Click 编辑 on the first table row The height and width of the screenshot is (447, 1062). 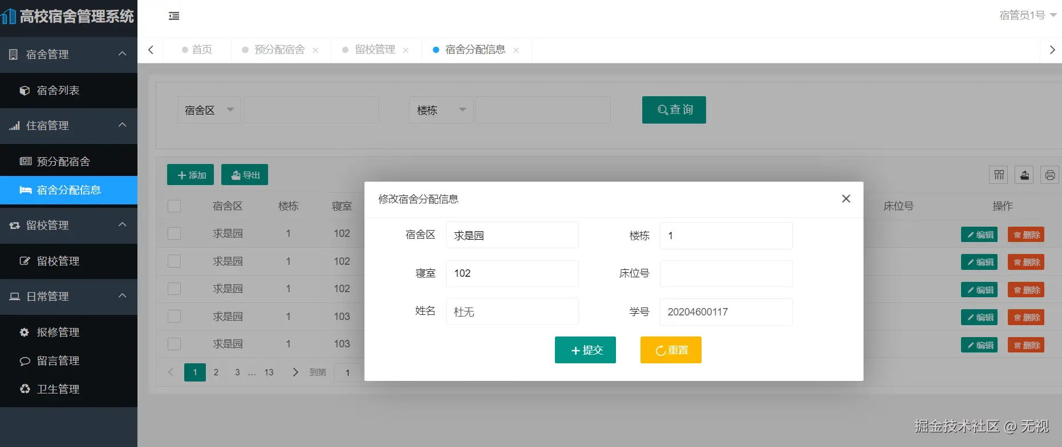pos(979,235)
